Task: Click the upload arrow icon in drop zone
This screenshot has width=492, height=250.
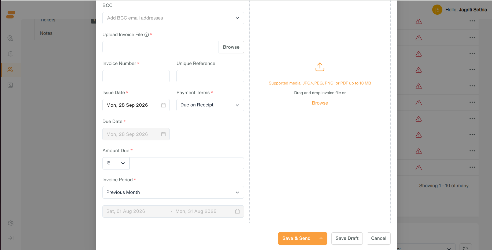Action: 320,67
